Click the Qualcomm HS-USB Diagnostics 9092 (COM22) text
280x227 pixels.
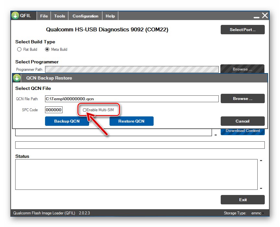(107, 29)
